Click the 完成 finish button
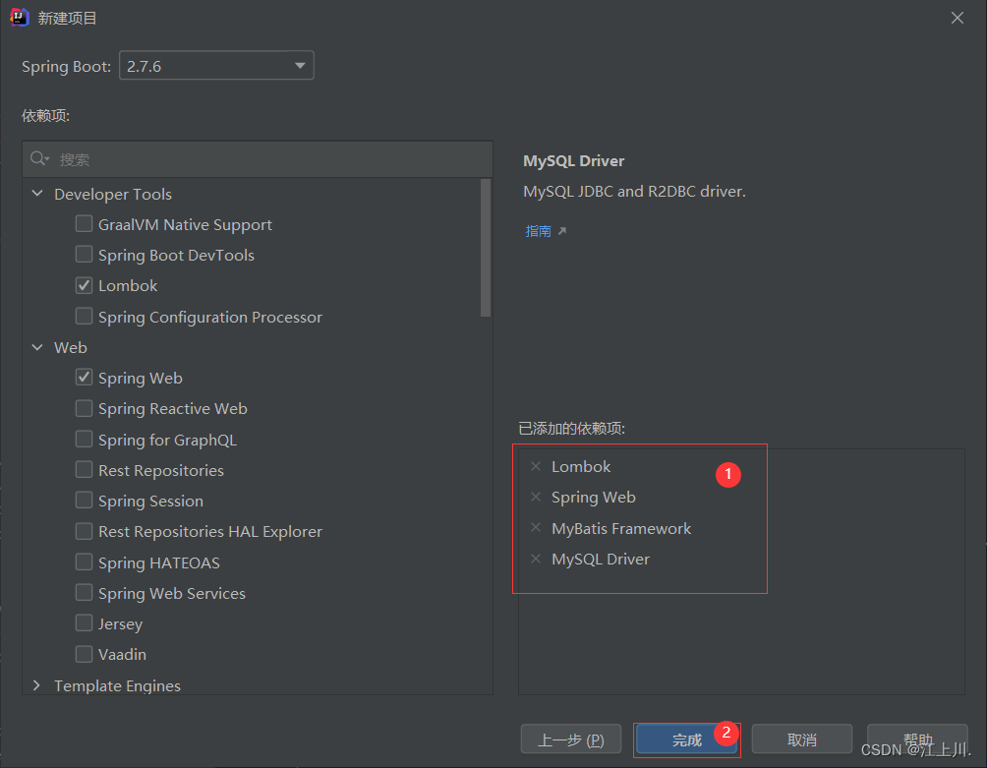Screen dimensions: 987x768 686,739
